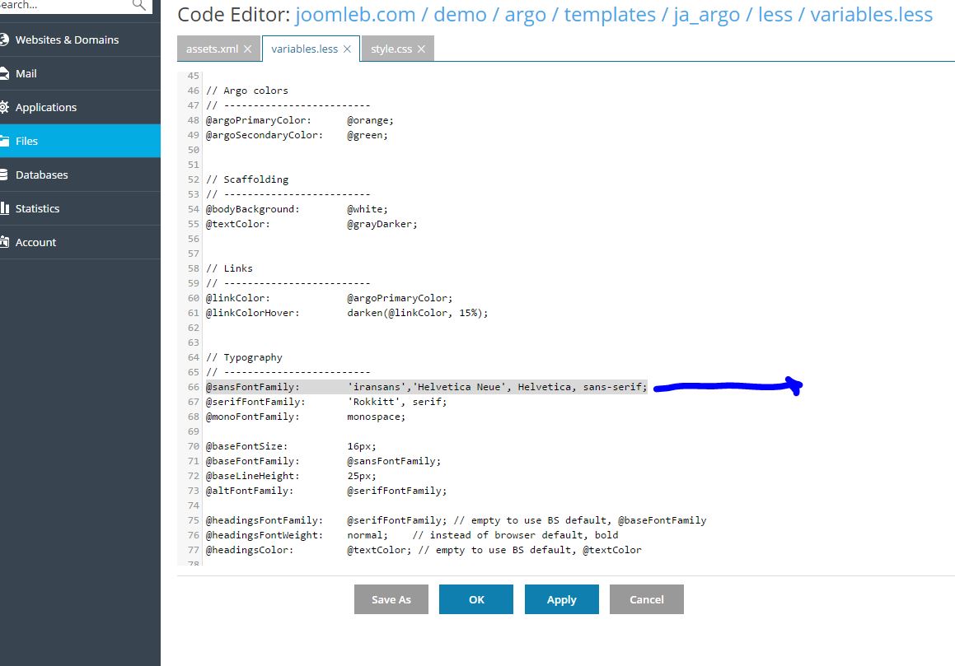This screenshot has height=666, width=955.
Task: Click @argoPrimaryColor on line 48
Action: tap(258, 120)
